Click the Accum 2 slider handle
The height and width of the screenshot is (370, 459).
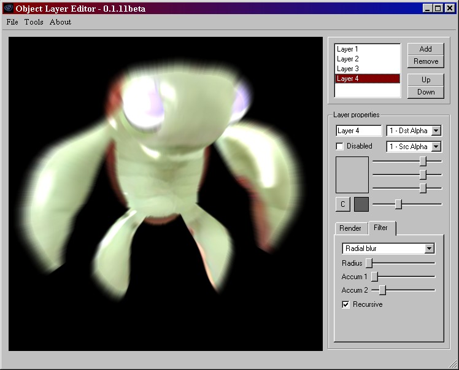[x=382, y=290]
